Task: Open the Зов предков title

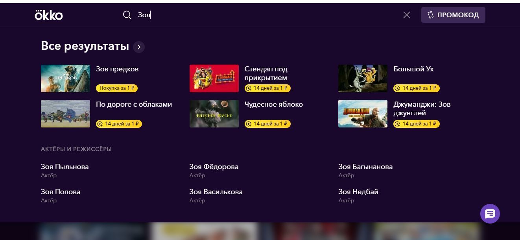Action: point(117,69)
